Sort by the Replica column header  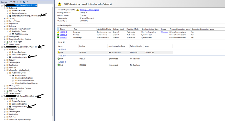[x=93, y=46]
